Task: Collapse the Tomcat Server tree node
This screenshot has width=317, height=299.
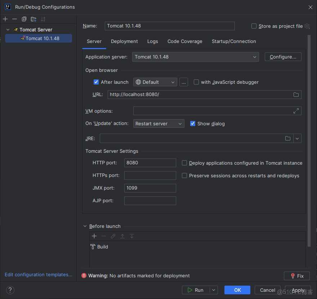Action: point(8,30)
